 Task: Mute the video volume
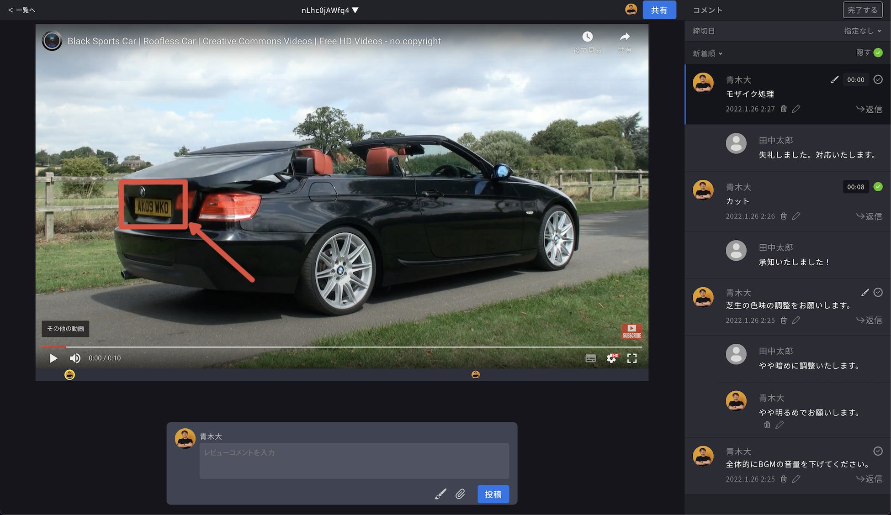coord(75,358)
